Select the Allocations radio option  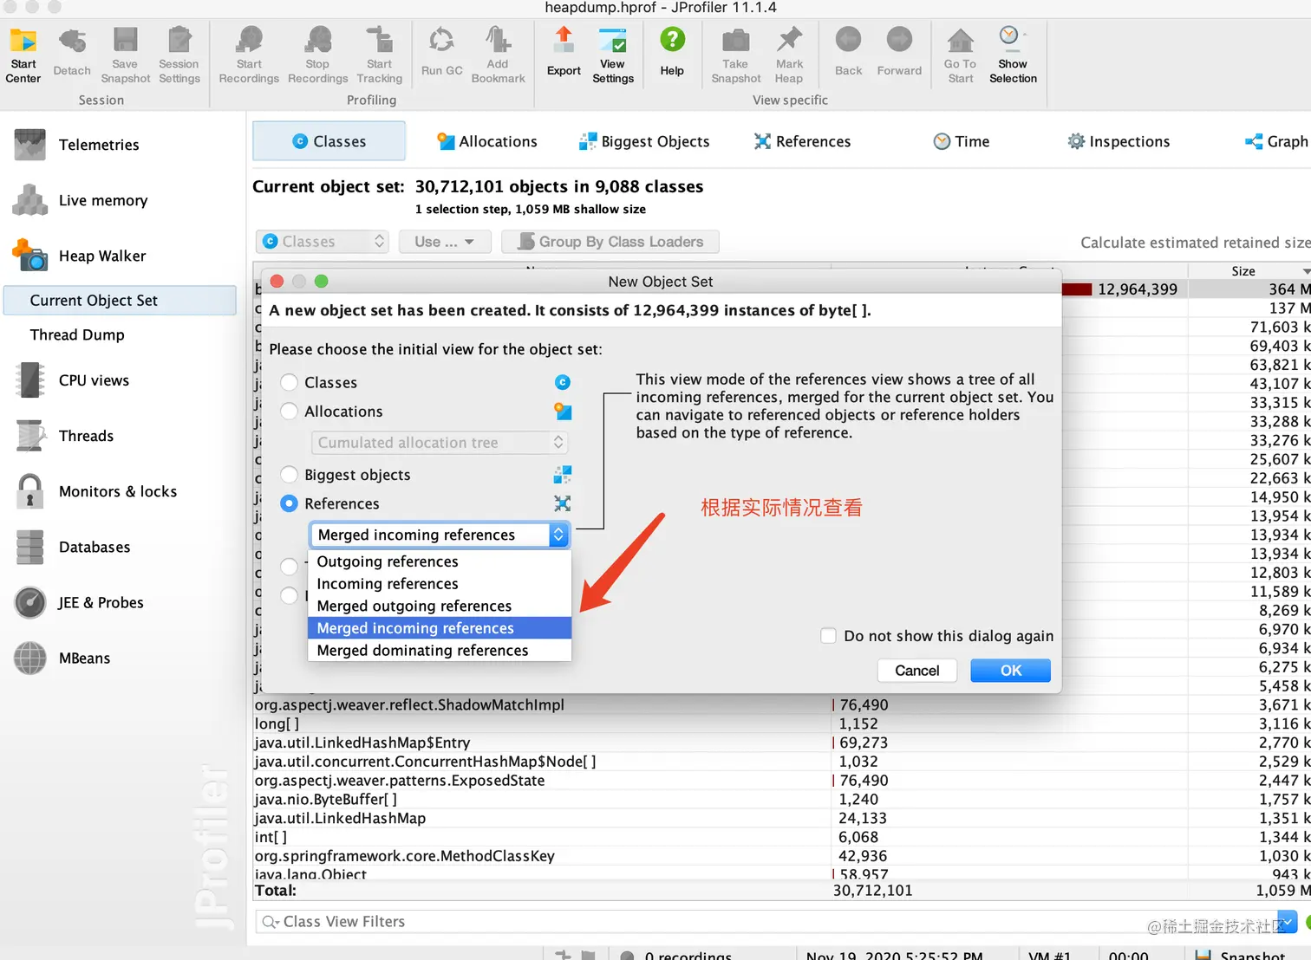pyautogui.click(x=290, y=412)
